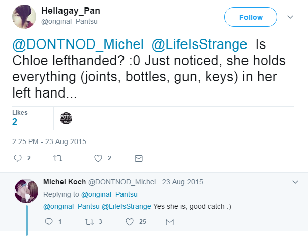View the liker's avatar under Likes

point(66,117)
